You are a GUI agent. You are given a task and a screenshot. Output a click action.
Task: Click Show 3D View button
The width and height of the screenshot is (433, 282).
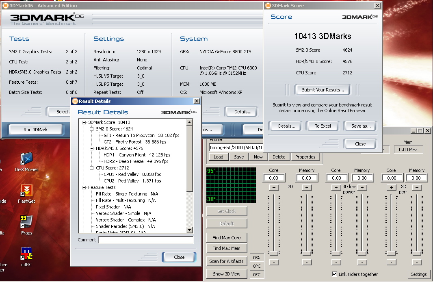tap(226, 274)
